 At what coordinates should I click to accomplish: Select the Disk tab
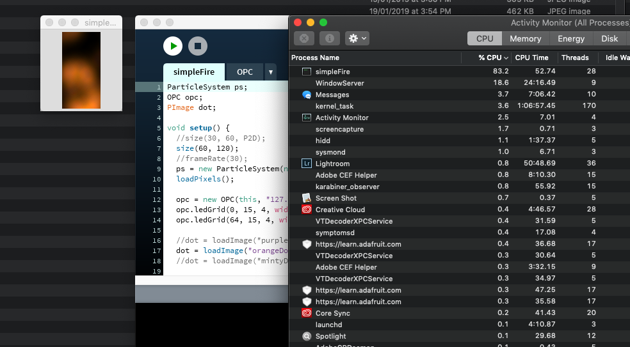(x=610, y=38)
